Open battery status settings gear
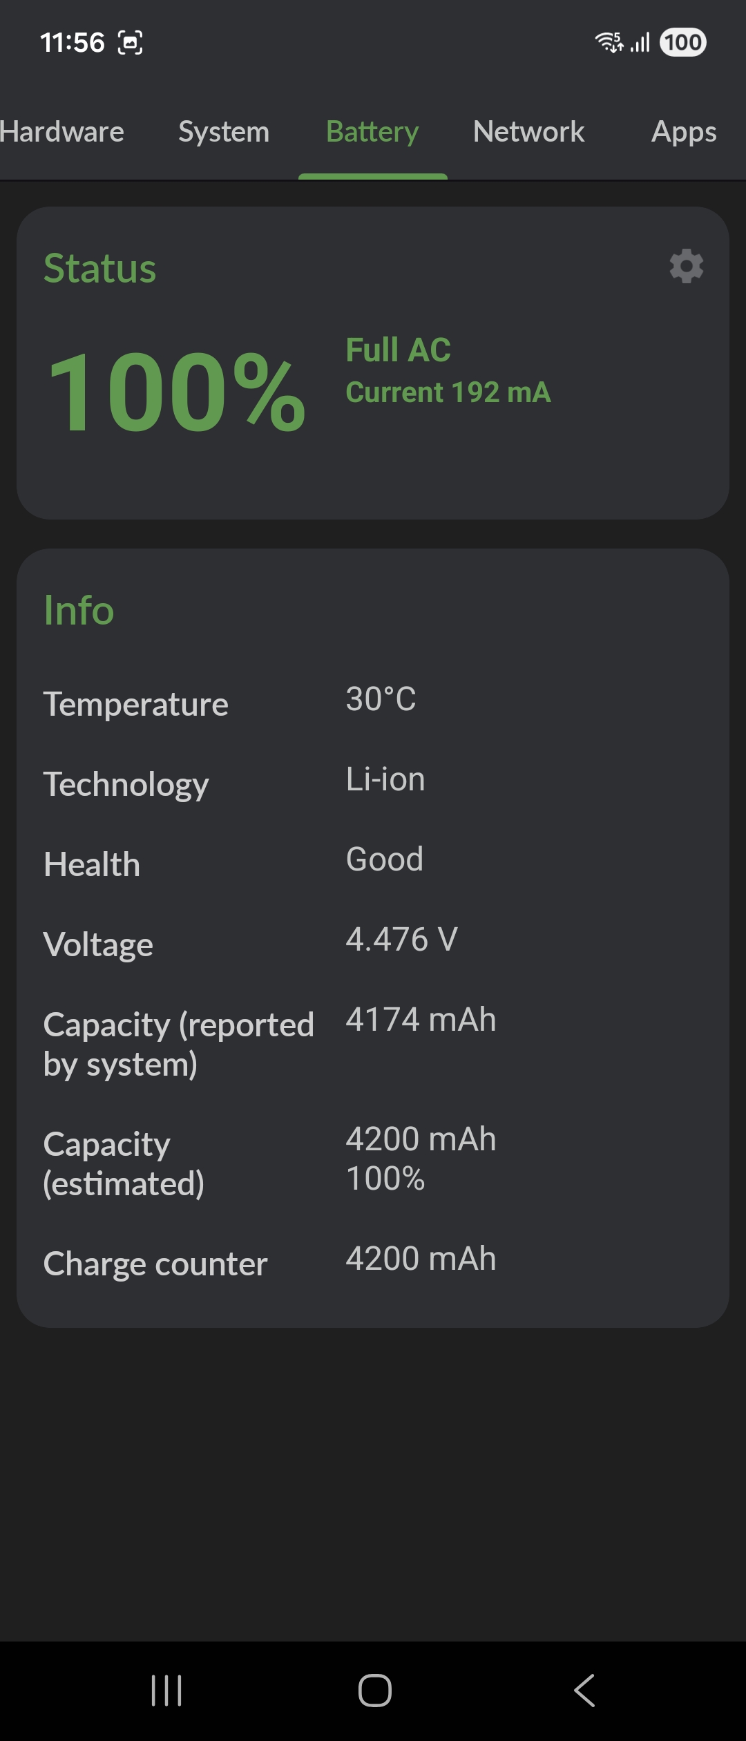 686,266
